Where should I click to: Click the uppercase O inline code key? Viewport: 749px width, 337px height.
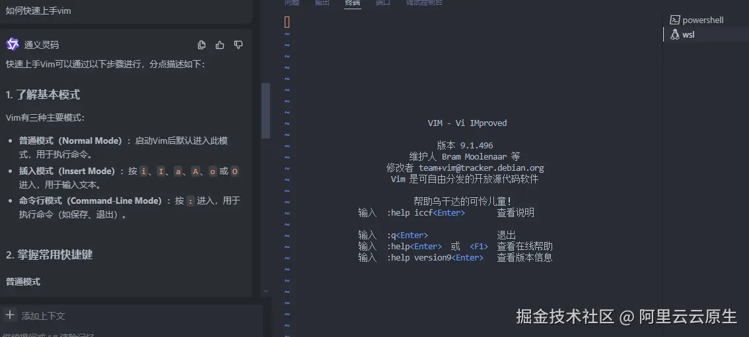tap(234, 171)
